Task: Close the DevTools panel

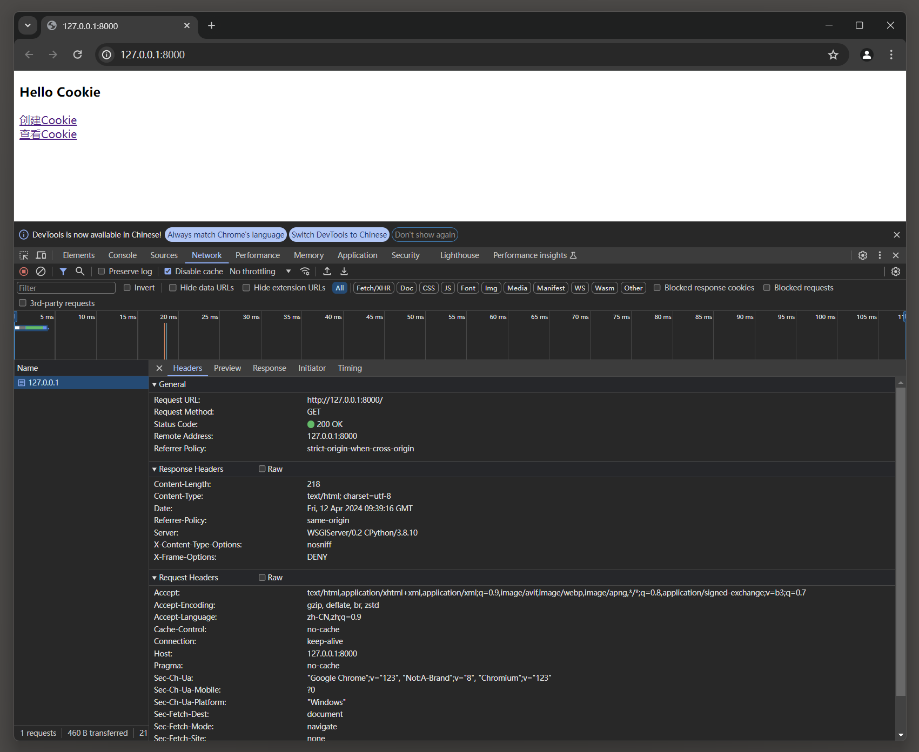Action: pos(896,255)
